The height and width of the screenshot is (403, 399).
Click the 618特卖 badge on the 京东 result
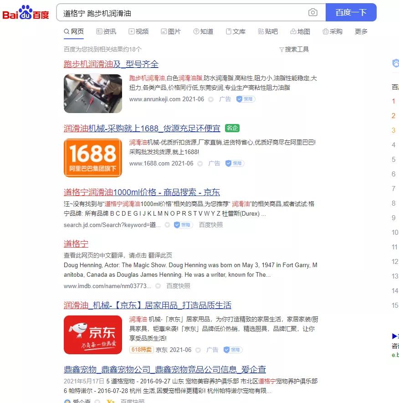coord(142,350)
